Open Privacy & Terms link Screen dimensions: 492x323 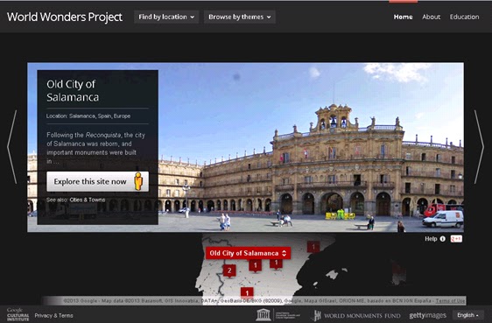53,315
